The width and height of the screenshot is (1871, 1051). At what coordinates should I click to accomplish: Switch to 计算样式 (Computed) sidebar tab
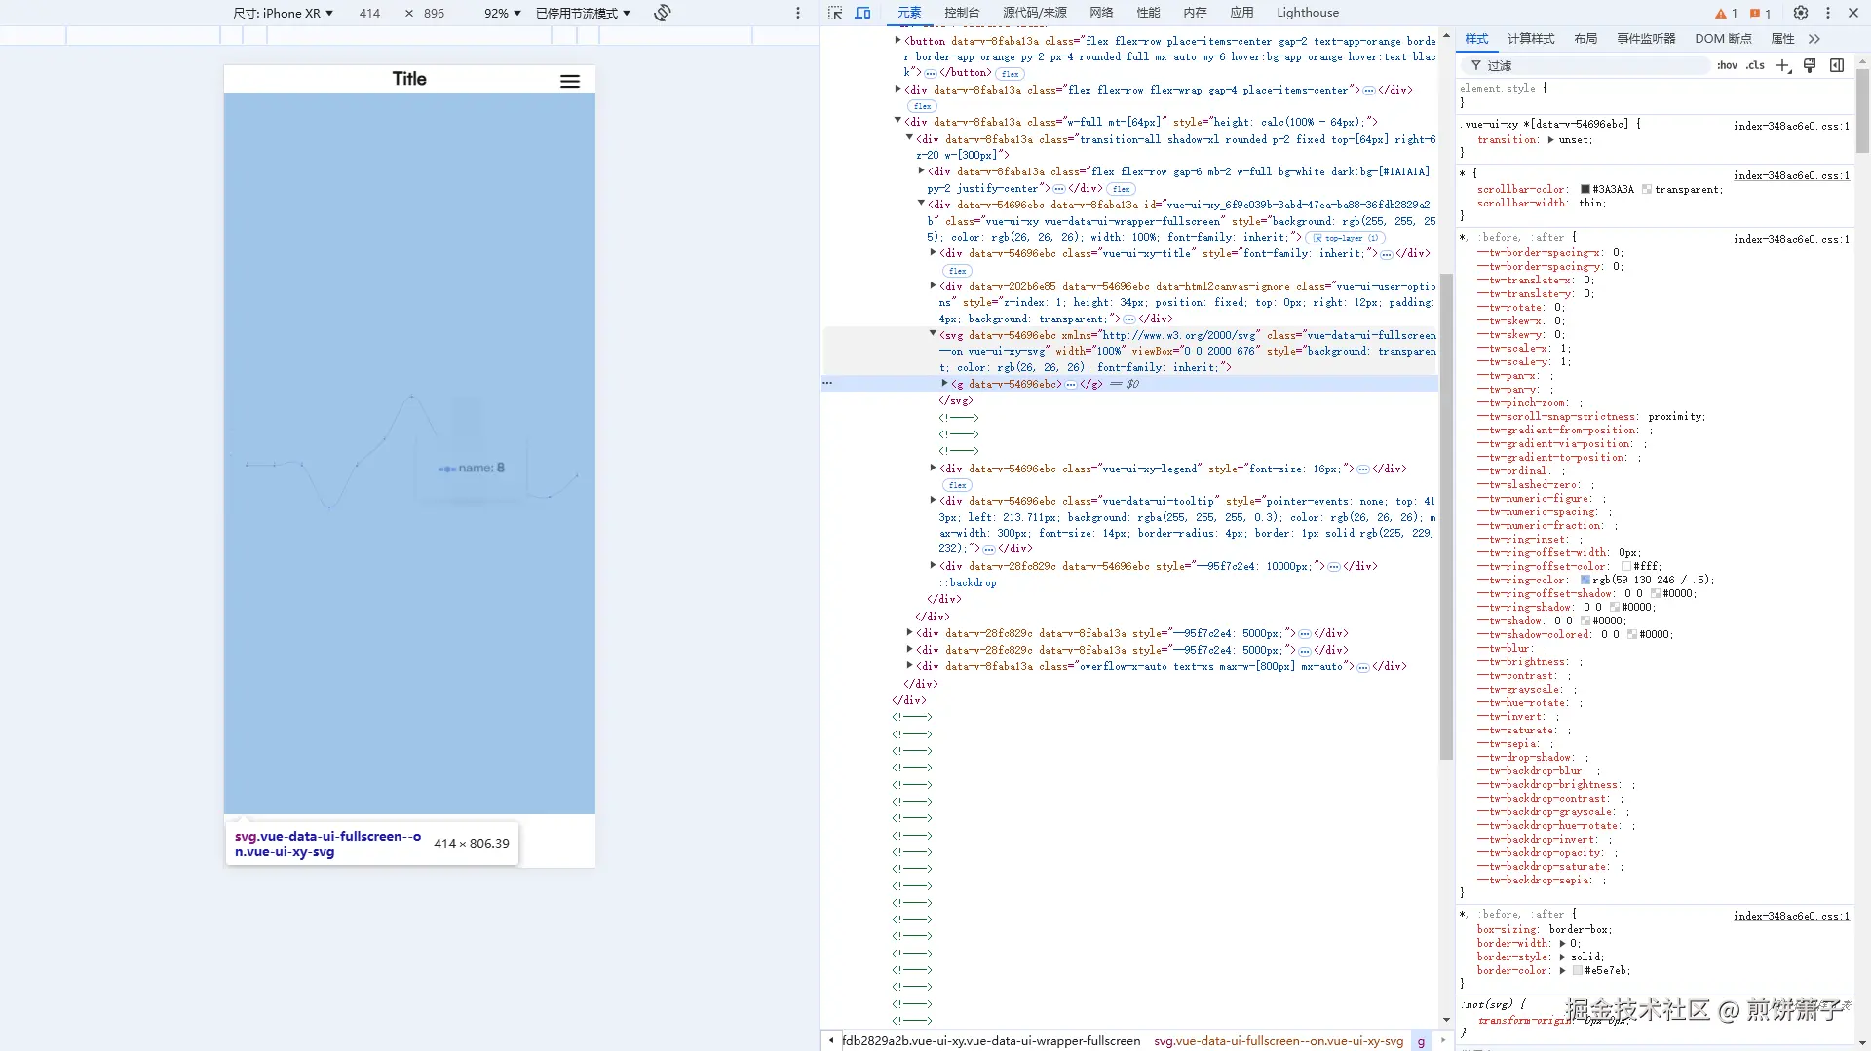[1531, 39]
